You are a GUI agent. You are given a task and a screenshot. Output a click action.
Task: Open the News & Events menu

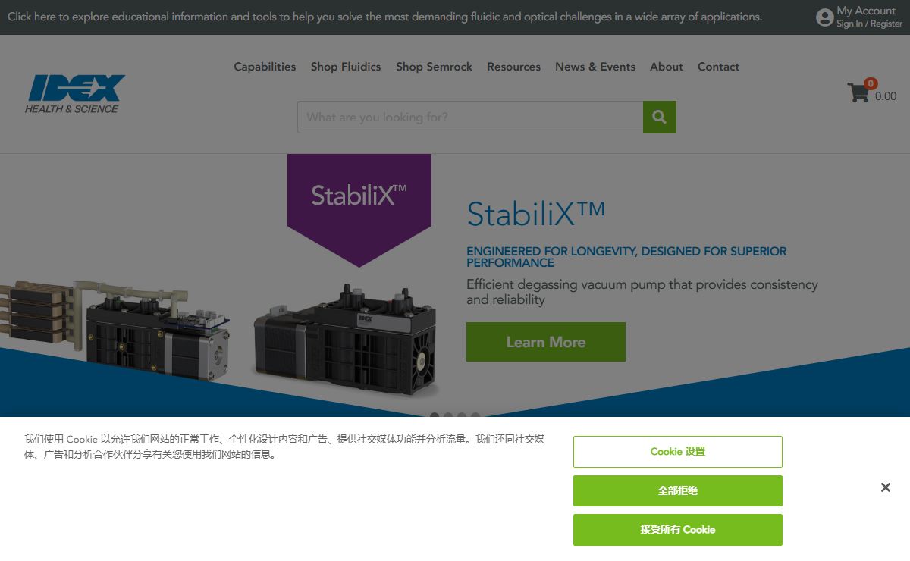[x=595, y=67]
